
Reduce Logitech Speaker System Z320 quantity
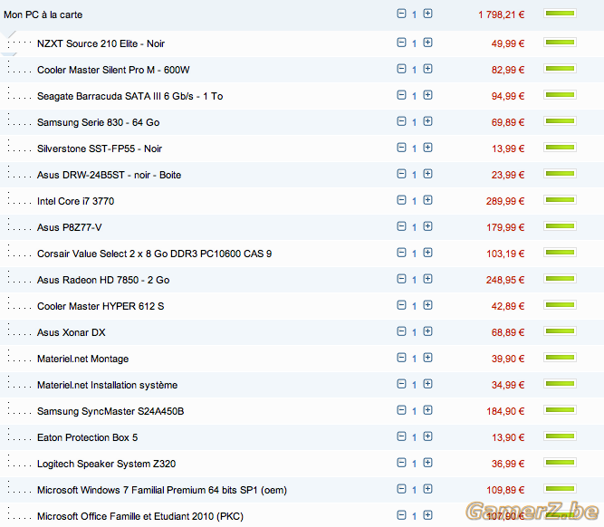[401, 463]
